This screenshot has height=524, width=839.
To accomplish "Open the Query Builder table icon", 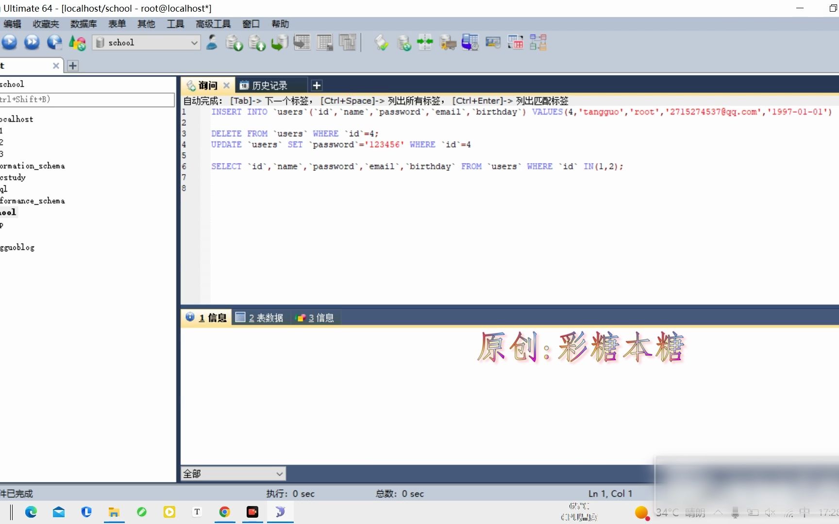I will pos(515,43).
